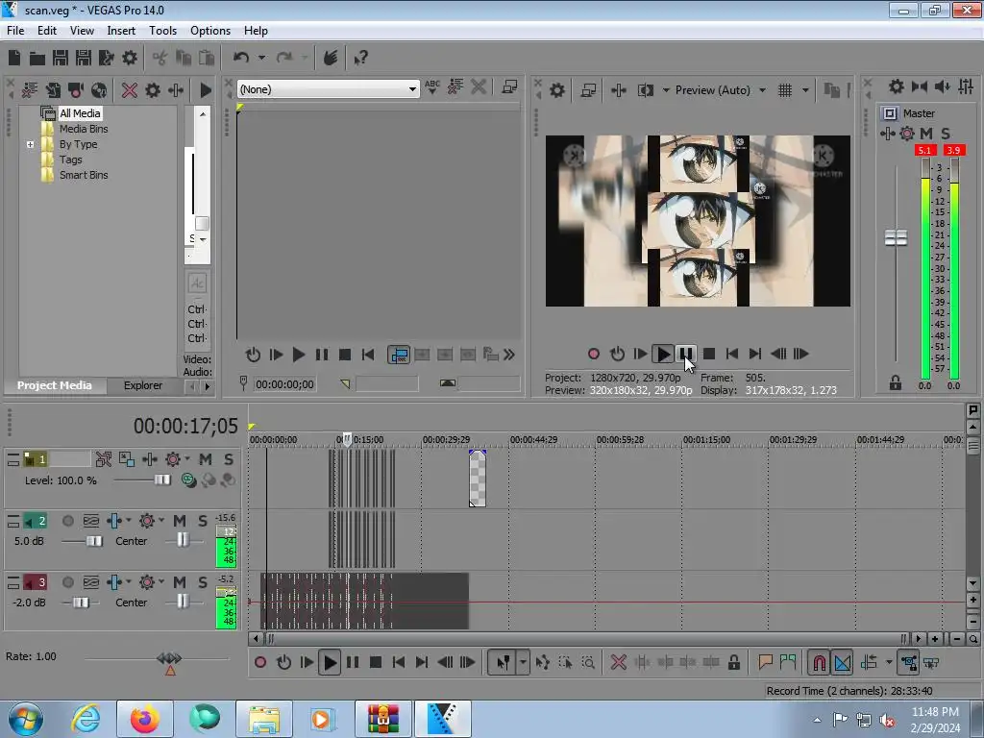
Task: Open Track FX on video track 1
Action: pos(173,459)
